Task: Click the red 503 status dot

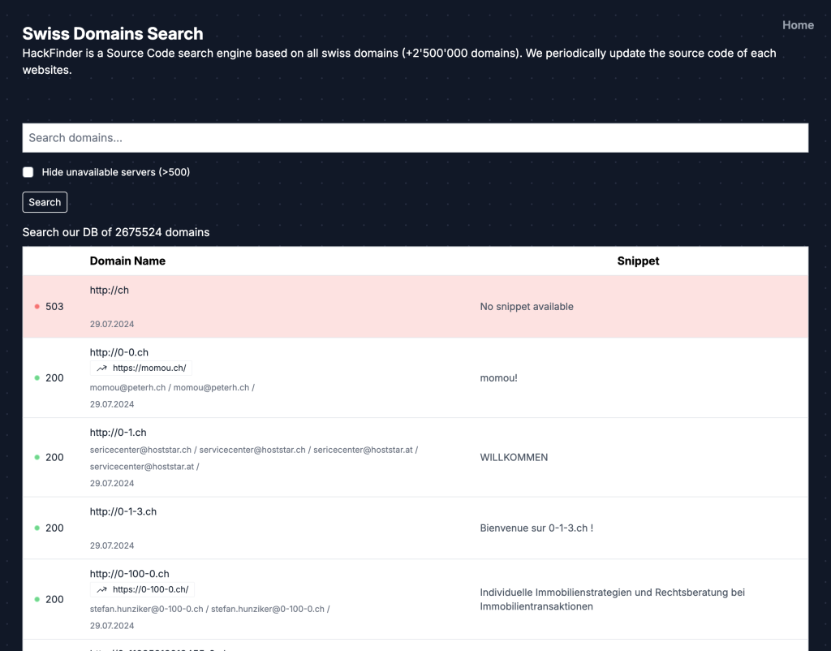Action: click(37, 307)
